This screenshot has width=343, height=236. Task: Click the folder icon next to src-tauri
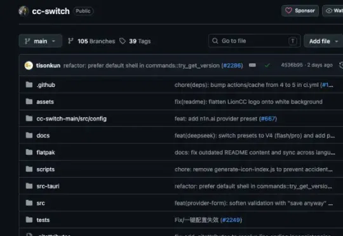(29, 186)
